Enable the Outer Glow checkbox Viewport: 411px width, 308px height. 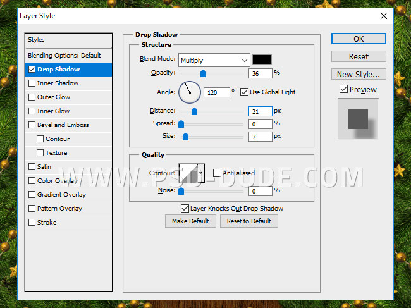(x=32, y=97)
